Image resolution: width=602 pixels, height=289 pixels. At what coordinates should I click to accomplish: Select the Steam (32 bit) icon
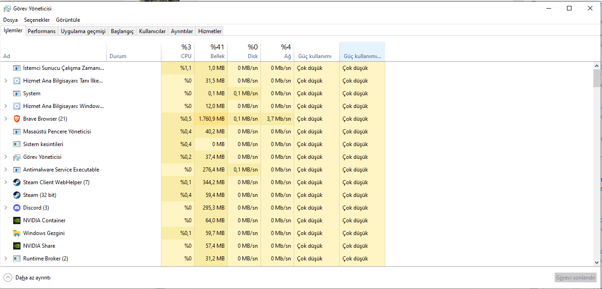click(x=17, y=195)
